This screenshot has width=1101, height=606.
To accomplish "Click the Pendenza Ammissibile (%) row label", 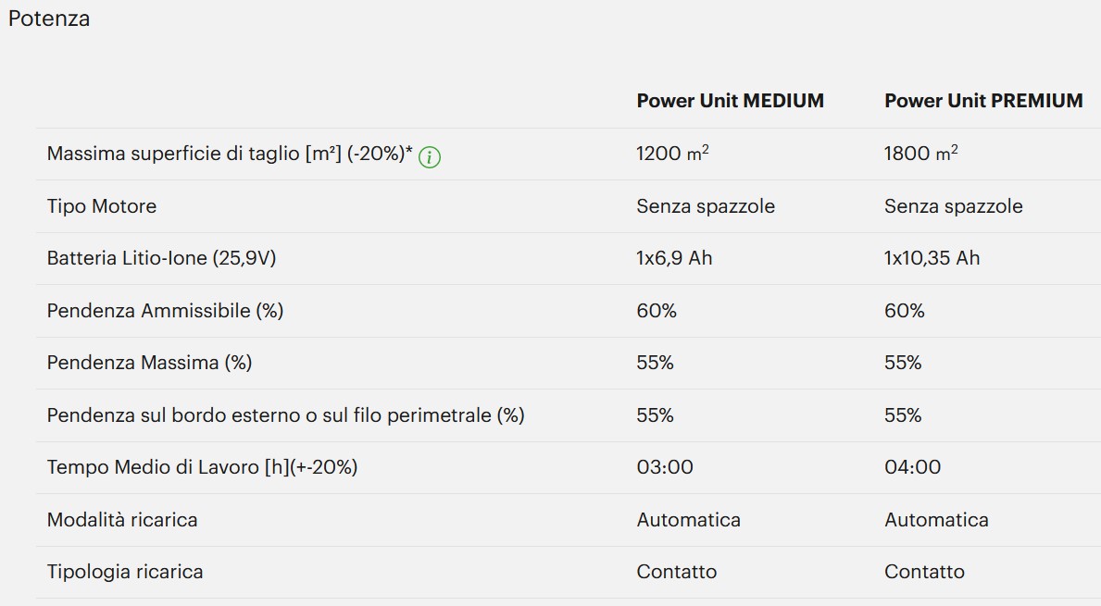I will coord(165,311).
